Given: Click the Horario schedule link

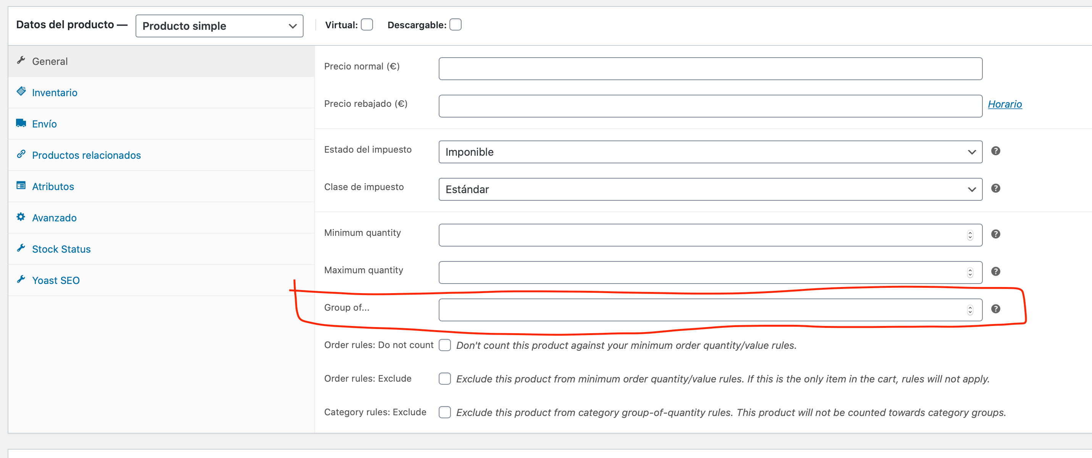Looking at the screenshot, I should tap(1005, 104).
